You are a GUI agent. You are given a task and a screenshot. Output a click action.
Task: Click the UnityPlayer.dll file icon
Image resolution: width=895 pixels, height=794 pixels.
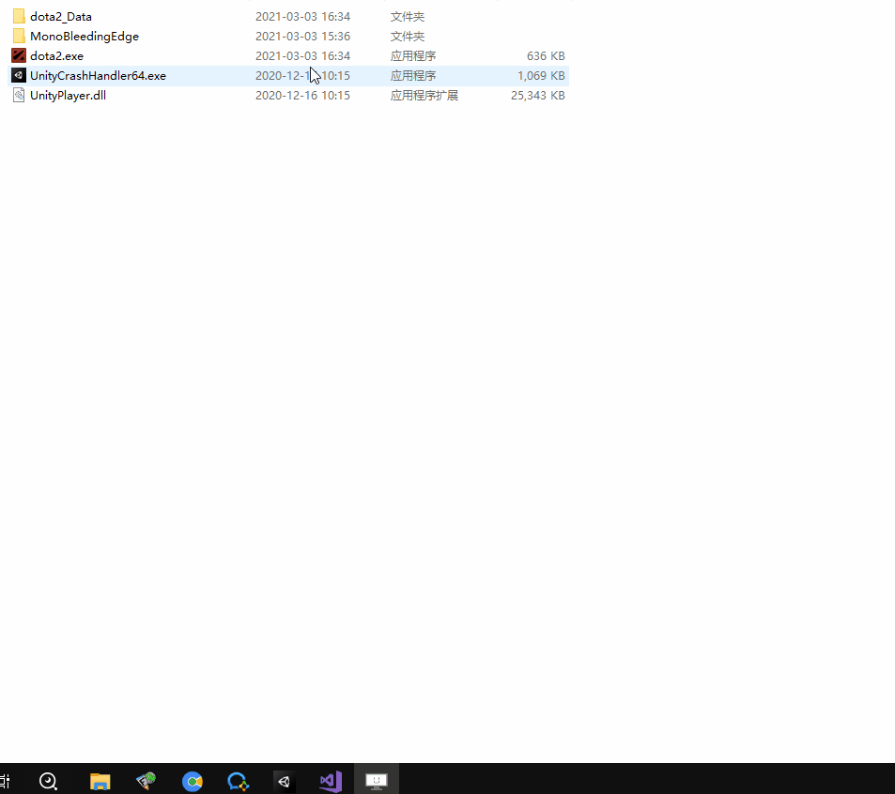pyautogui.click(x=19, y=95)
